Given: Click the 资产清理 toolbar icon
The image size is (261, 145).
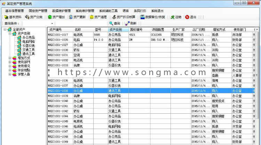Looking at the screenshot, I should click(92, 17).
